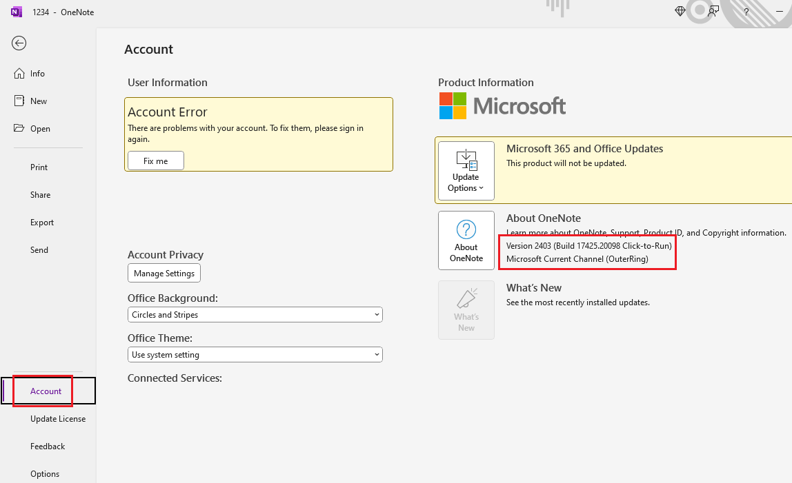
Task: Click 'This product will not be updated' text
Action: (x=566, y=163)
